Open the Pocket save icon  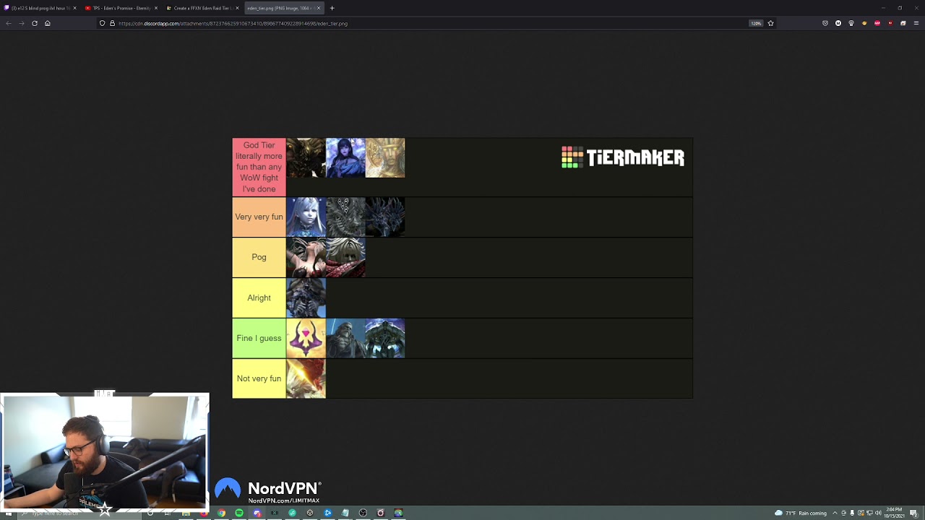point(825,23)
